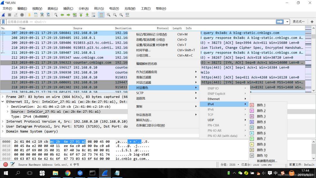
Task: Edit capture file comment icon
Action: tap(13, 165)
